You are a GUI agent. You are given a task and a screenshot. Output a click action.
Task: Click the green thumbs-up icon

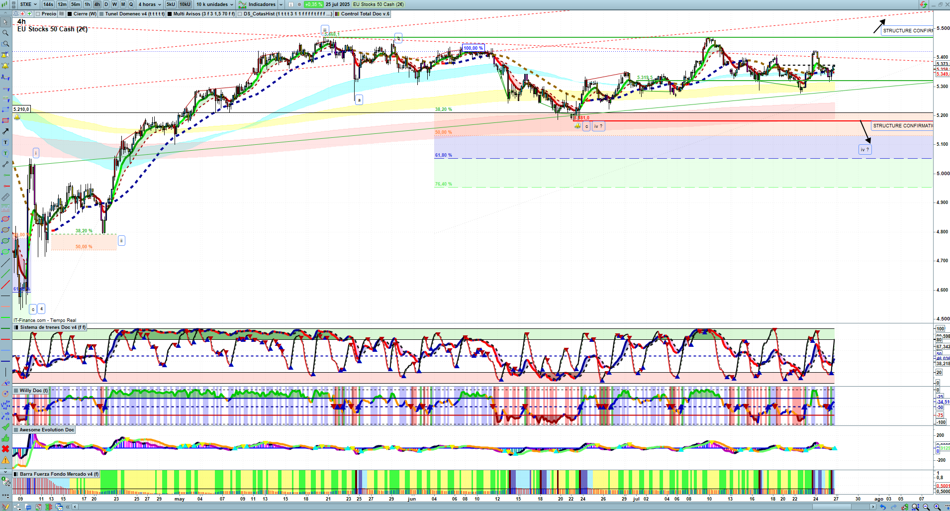coord(5,438)
